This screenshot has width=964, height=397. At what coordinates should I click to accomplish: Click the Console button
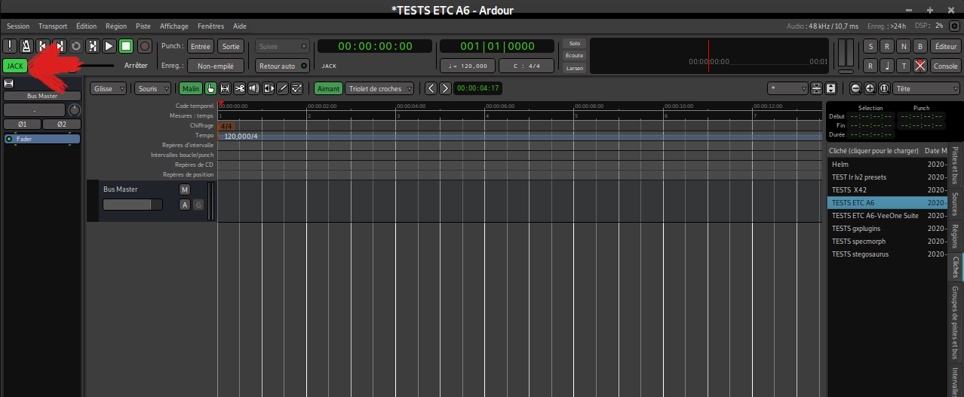(946, 66)
